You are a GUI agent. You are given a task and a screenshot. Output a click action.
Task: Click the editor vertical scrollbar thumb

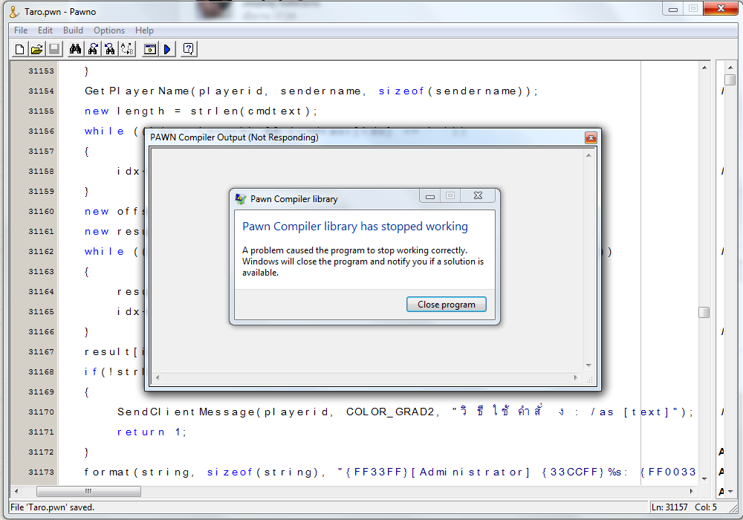[704, 312]
